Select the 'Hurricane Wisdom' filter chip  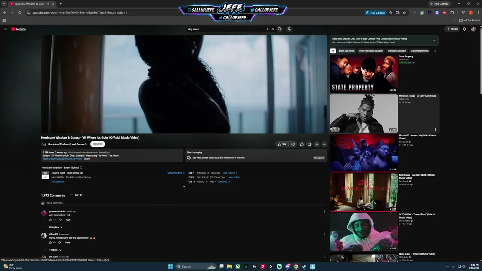tap(397, 51)
